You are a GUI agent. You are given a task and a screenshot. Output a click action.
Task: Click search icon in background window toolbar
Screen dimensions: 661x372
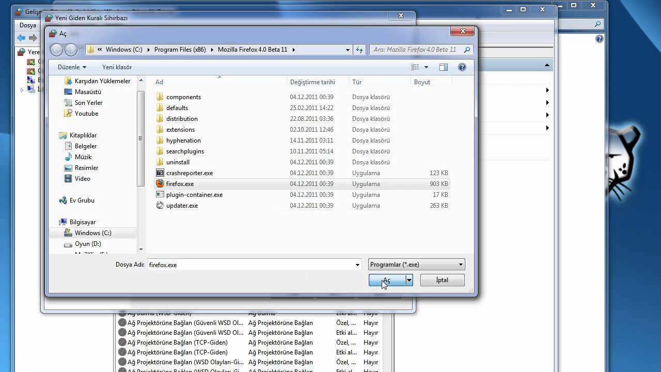click(597, 24)
